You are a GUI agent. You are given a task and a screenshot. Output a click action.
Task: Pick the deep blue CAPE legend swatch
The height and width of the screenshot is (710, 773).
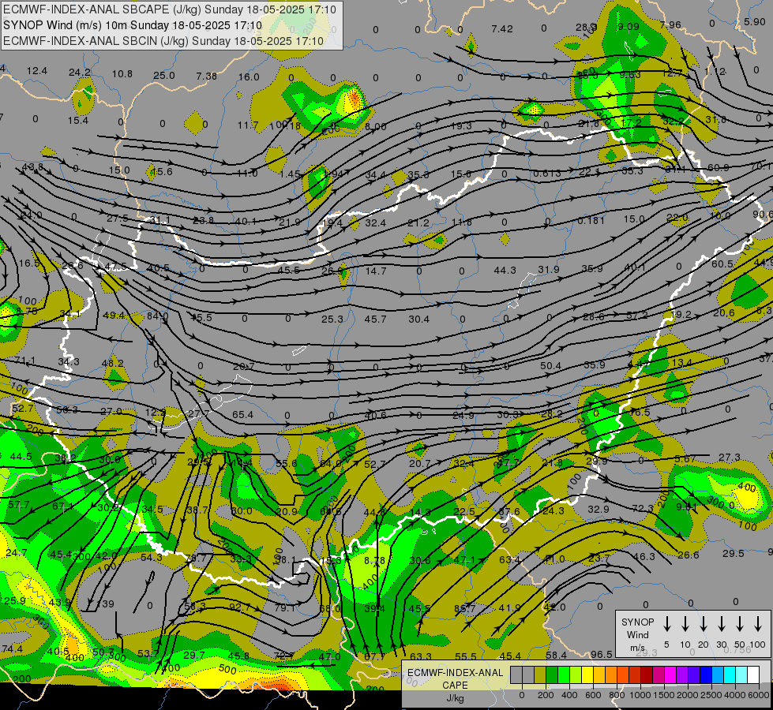pos(705,675)
